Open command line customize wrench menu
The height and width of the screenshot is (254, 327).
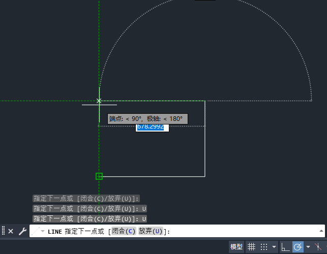[22, 231]
